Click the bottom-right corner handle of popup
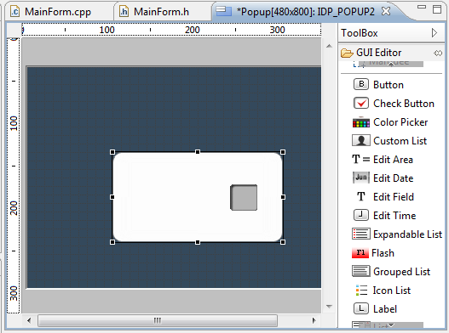This screenshot has height=333, width=449. click(283, 242)
